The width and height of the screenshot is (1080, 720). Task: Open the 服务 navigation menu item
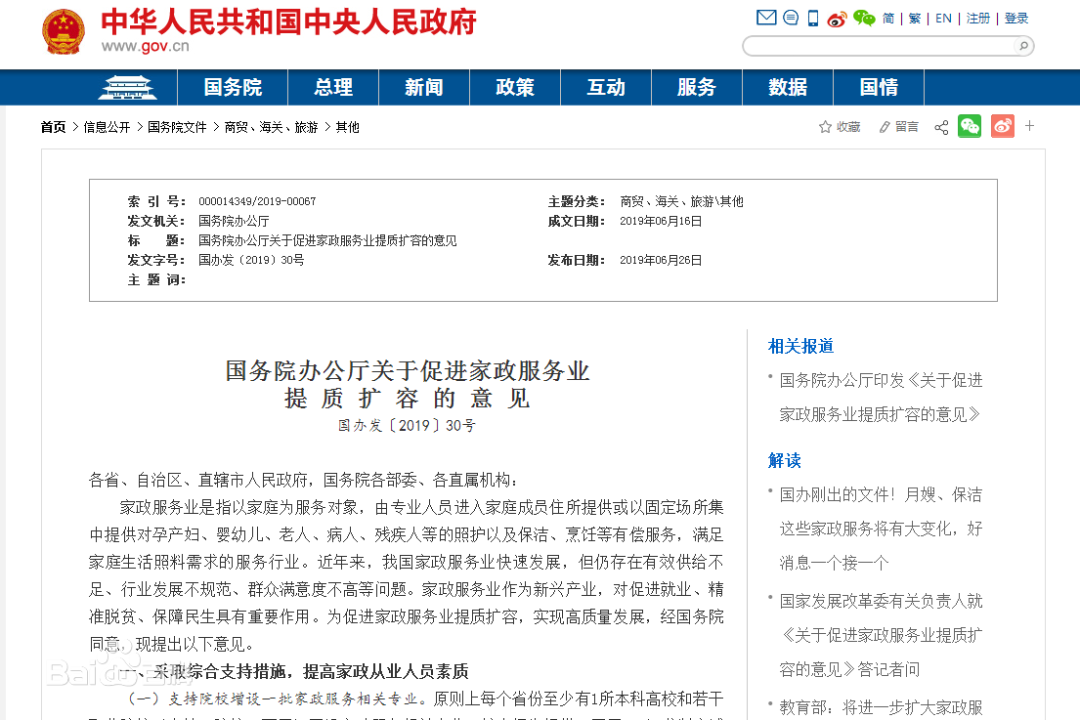tap(696, 88)
